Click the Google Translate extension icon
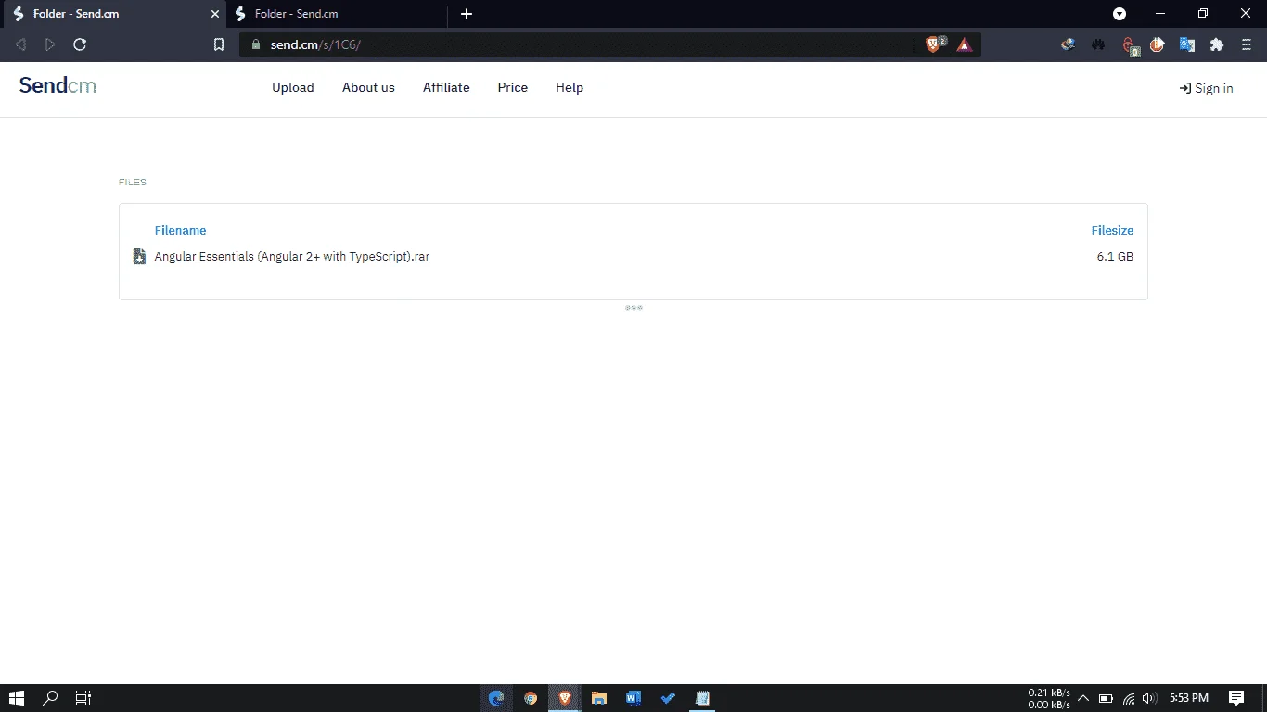This screenshot has width=1267, height=712. (x=1186, y=44)
